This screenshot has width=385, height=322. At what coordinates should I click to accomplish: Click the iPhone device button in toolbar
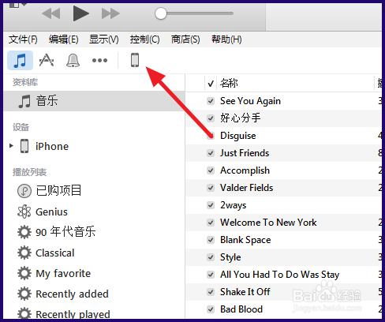[135, 60]
